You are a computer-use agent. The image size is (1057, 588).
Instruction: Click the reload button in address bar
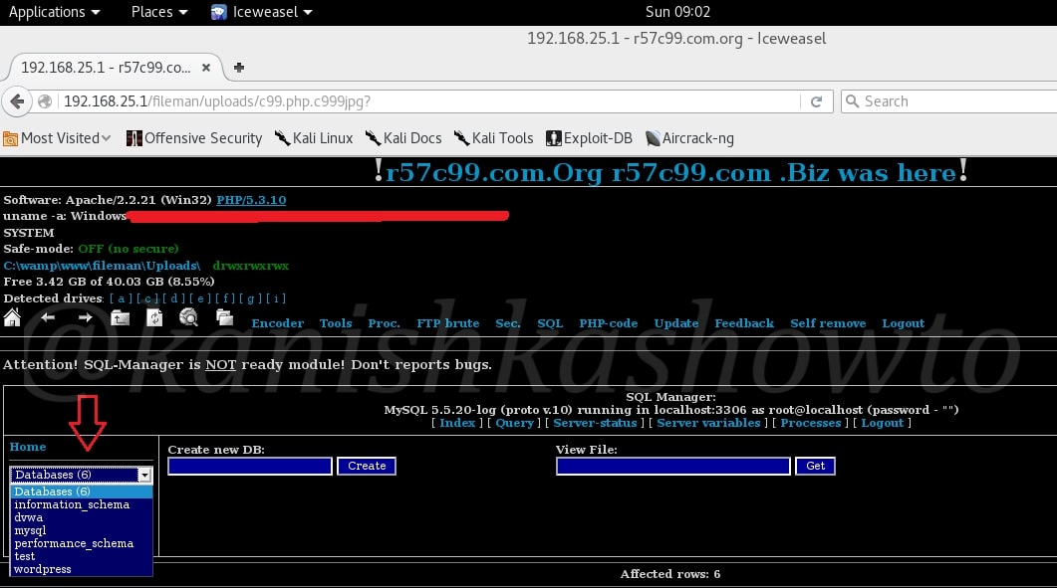click(816, 101)
